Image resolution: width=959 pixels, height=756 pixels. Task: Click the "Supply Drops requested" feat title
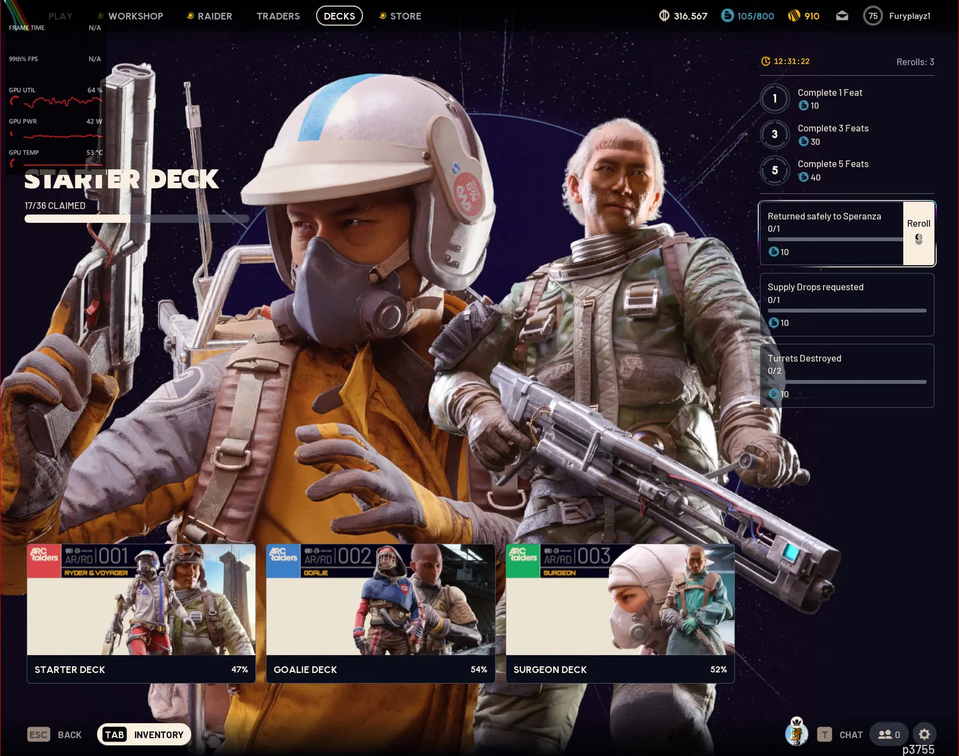click(815, 287)
